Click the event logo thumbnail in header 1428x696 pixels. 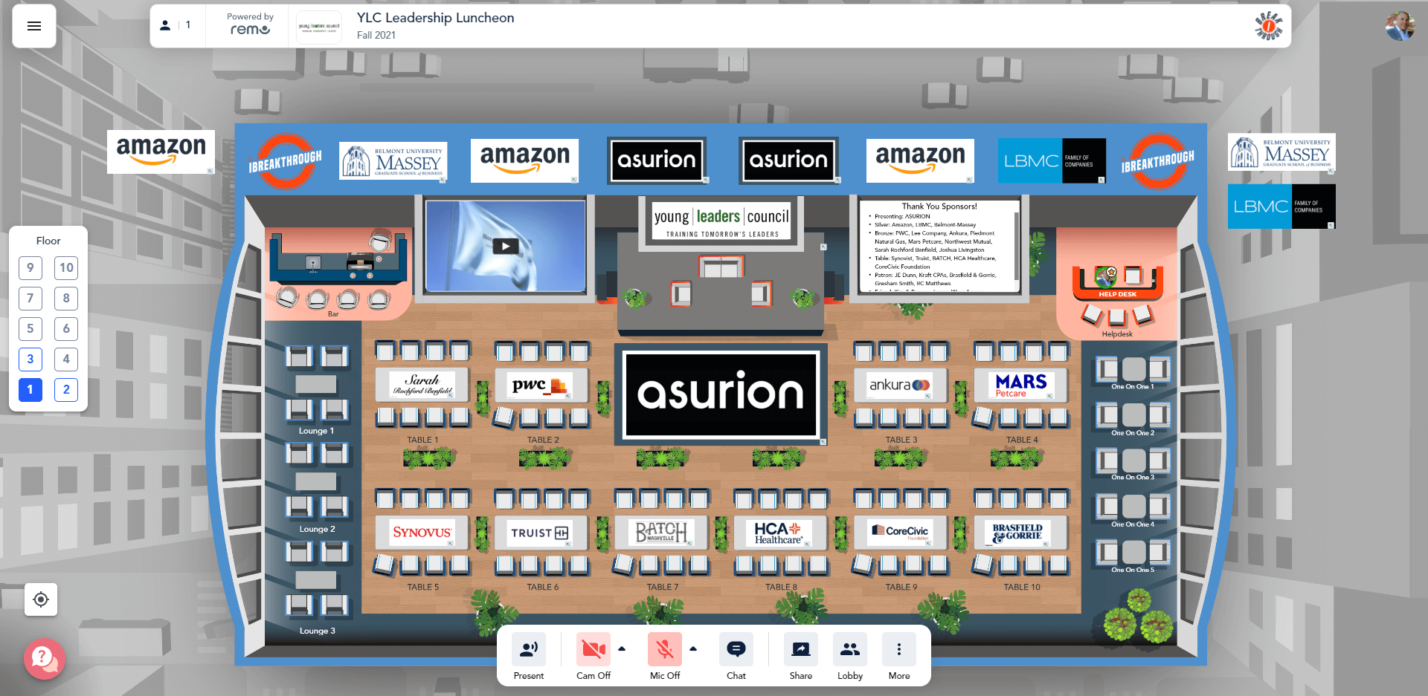click(x=319, y=27)
